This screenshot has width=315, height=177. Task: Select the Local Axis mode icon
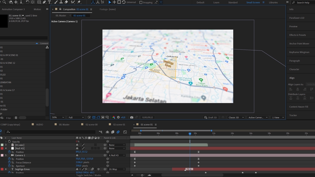(x=93, y=2)
